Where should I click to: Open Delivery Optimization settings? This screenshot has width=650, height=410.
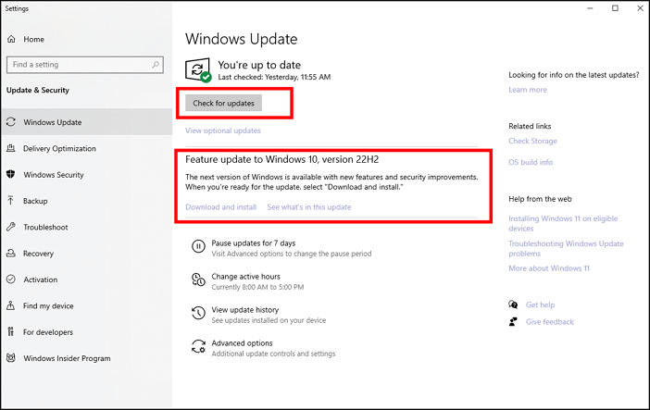point(86,148)
